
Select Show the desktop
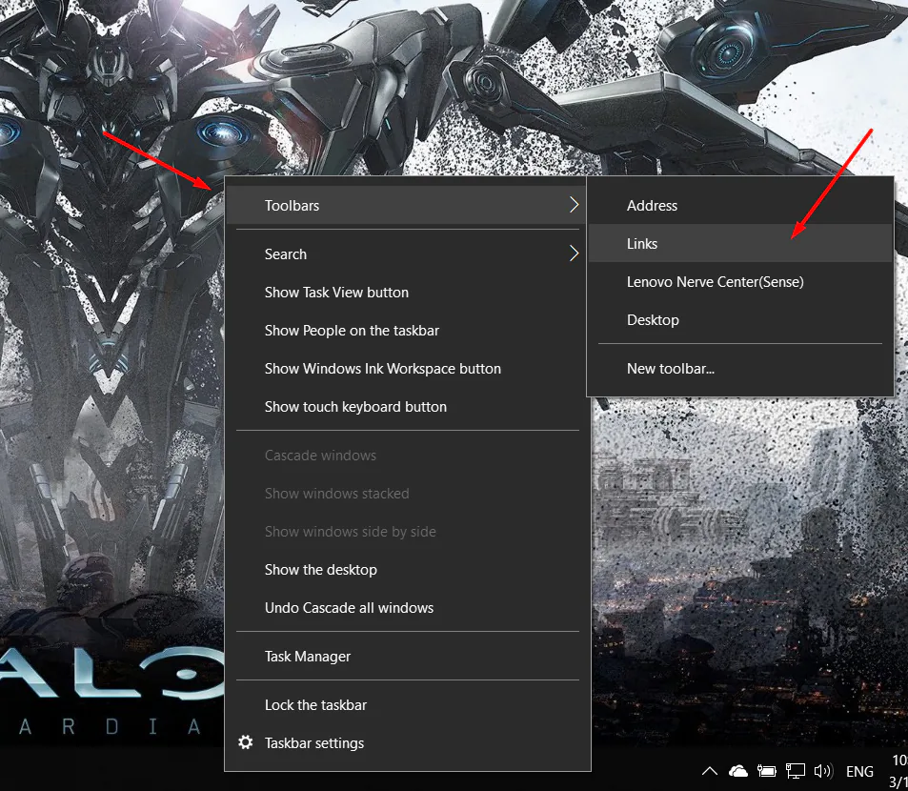click(x=407, y=569)
